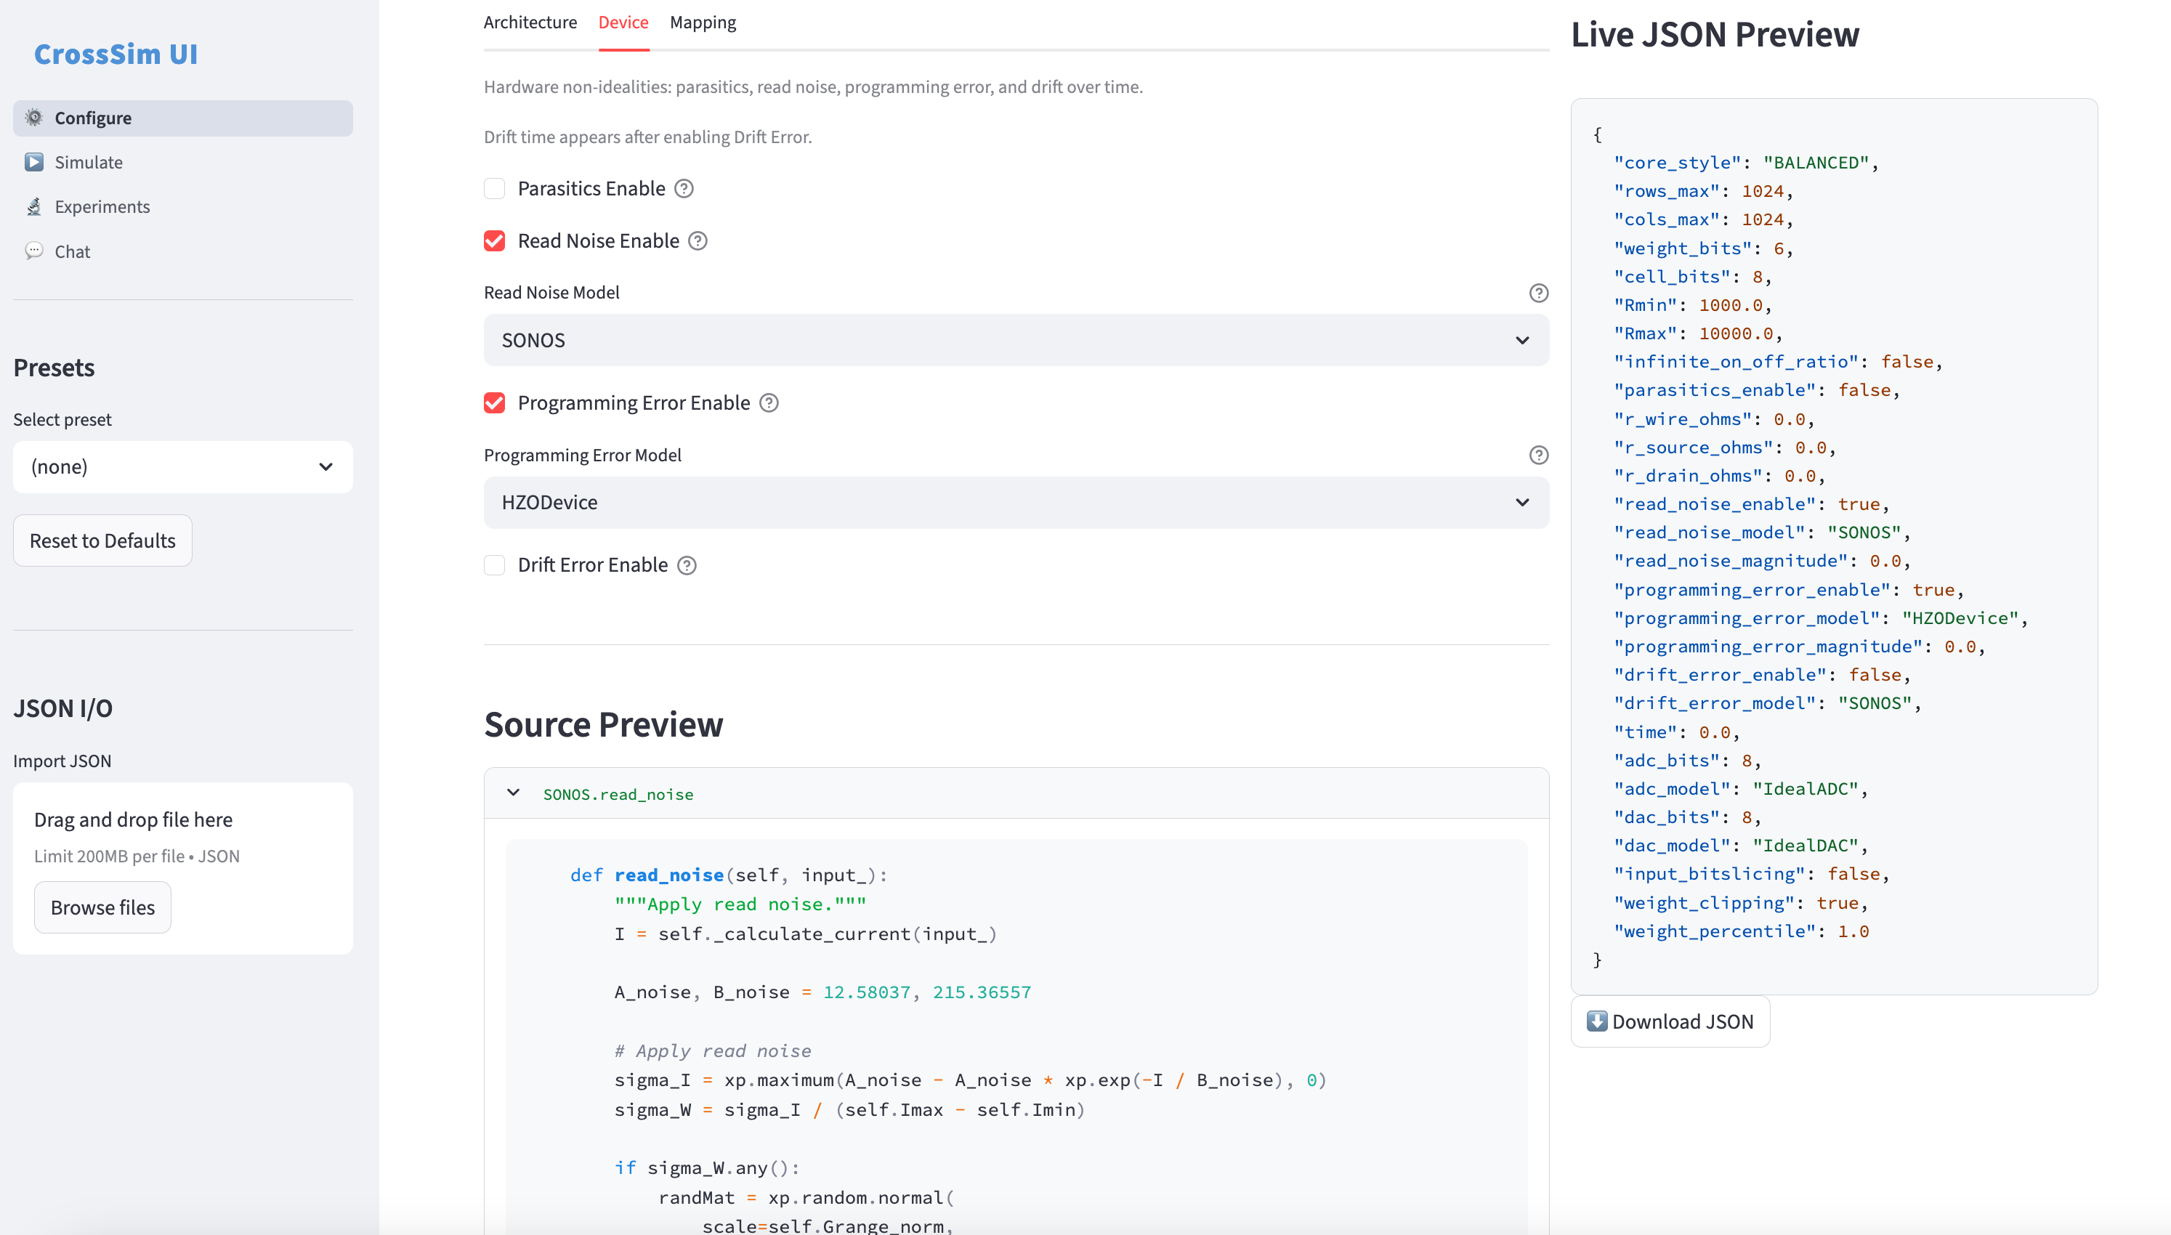Click the def read_noise code line
Image resolution: width=2171 pixels, height=1235 pixels.
click(x=729, y=875)
